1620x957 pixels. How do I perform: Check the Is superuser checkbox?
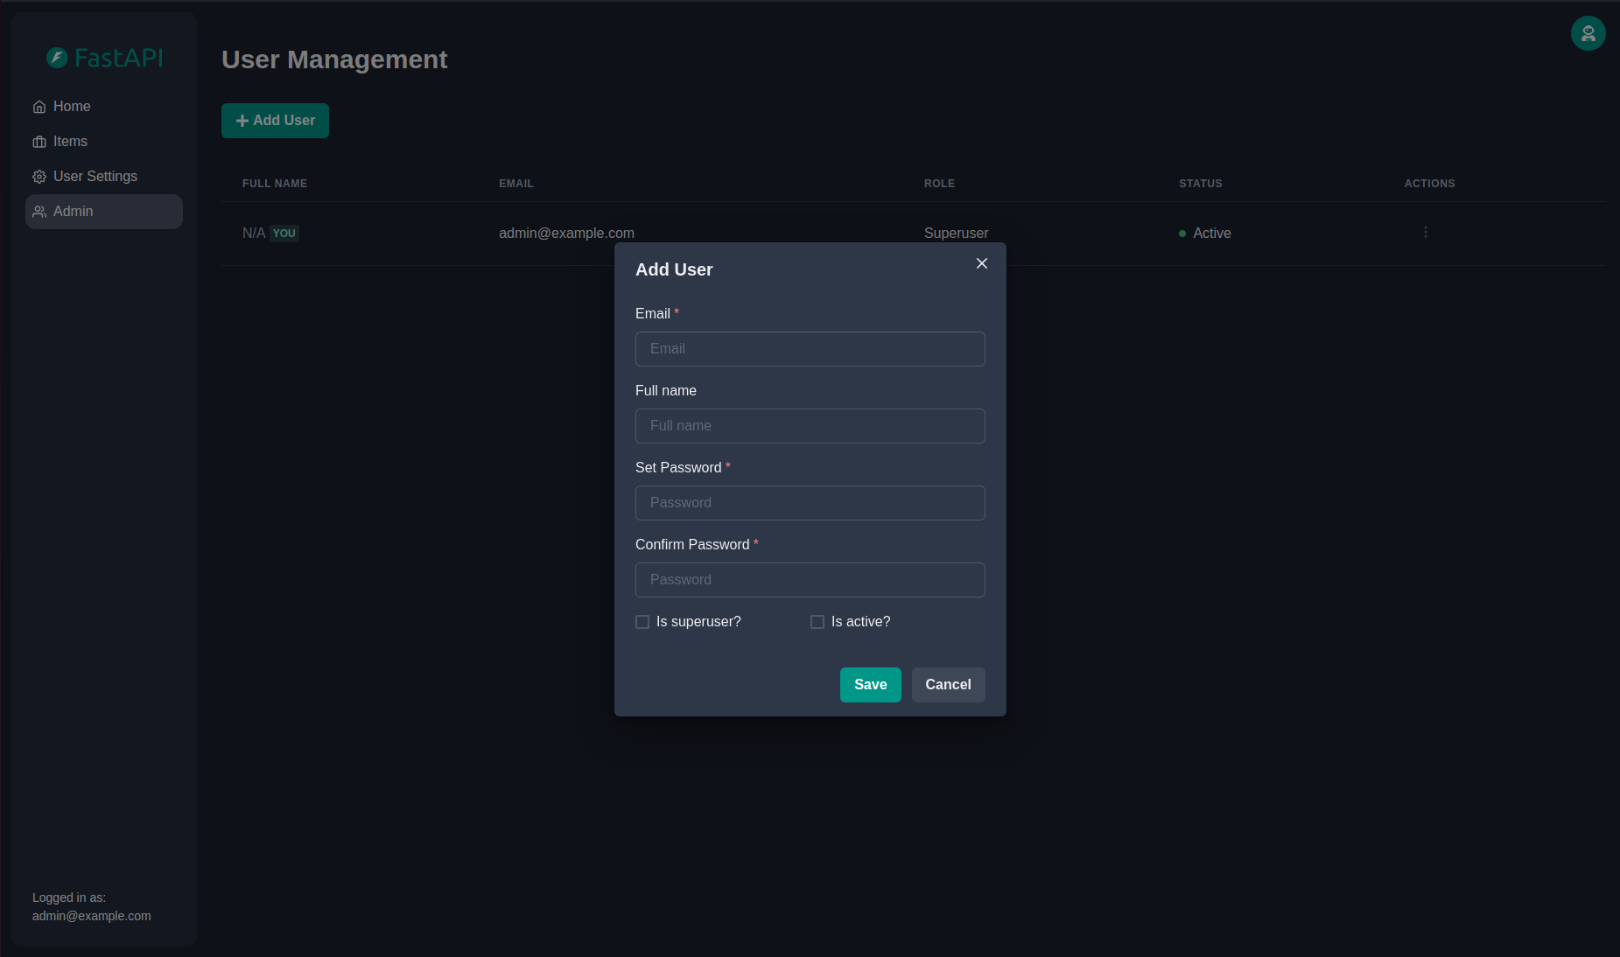(x=642, y=622)
